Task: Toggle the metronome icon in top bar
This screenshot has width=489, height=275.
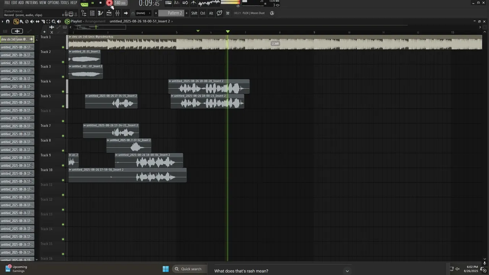Action: point(194,3)
